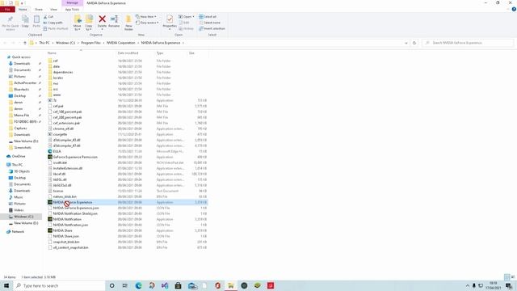
Task: Select Music in navigation pane
Action: pos(19,197)
